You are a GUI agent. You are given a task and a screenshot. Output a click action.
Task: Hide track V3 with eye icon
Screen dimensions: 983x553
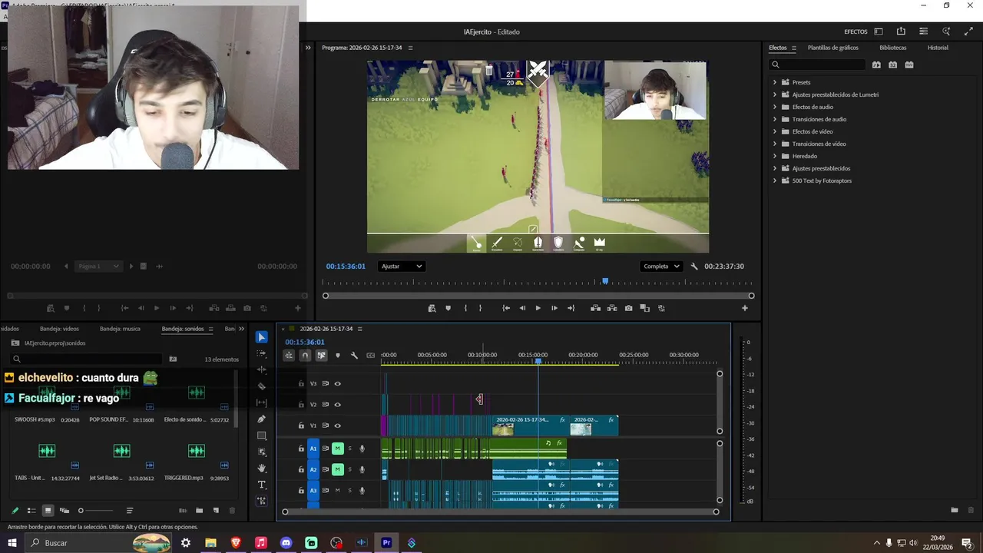337,383
